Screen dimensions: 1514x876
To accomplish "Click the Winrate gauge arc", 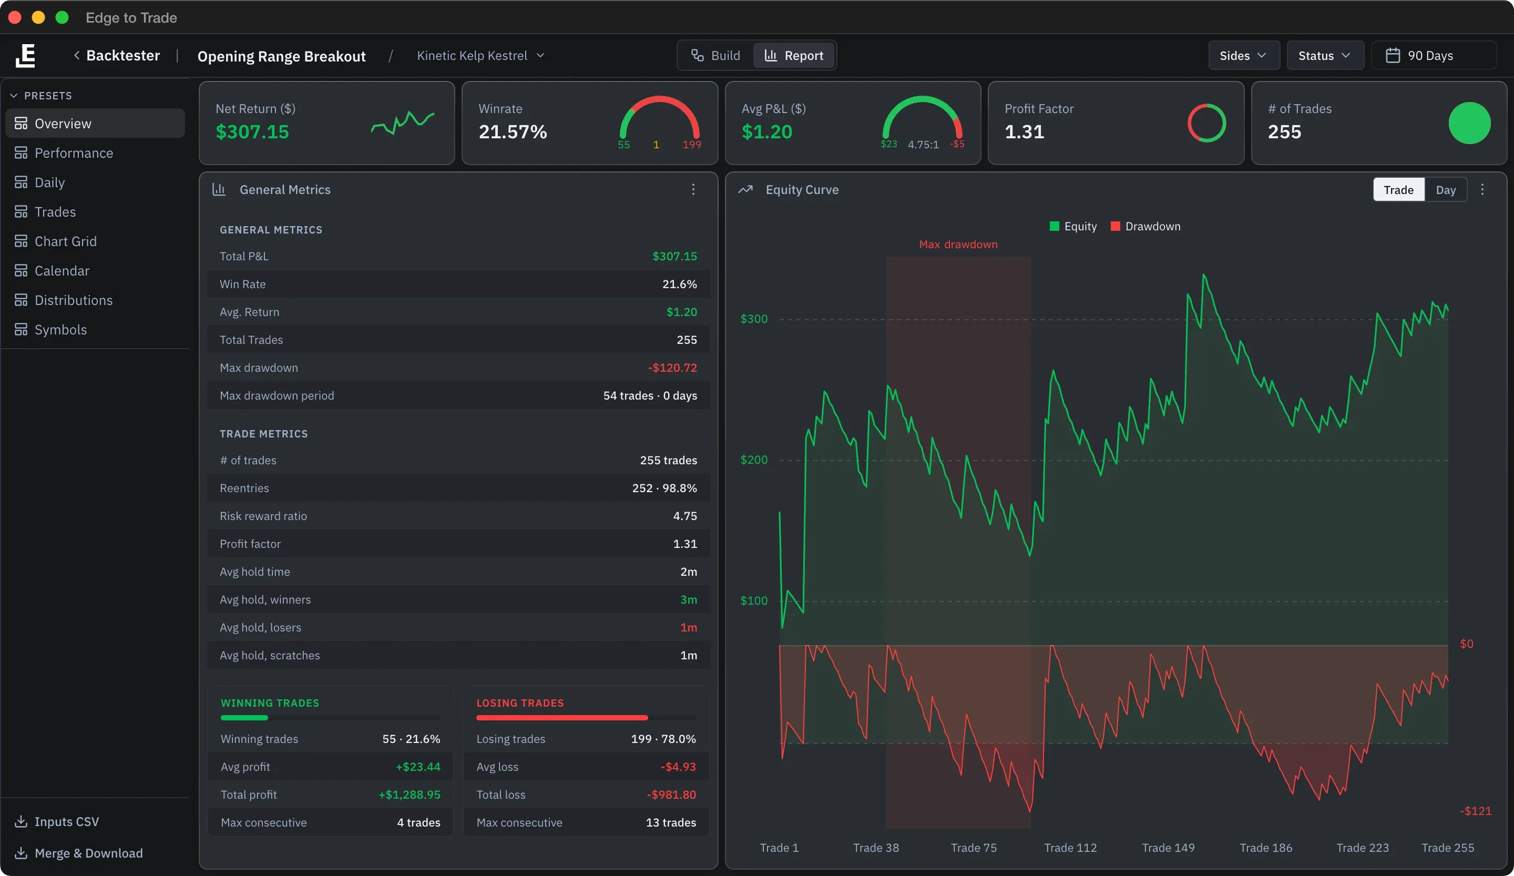I will pyautogui.click(x=659, y=117).
